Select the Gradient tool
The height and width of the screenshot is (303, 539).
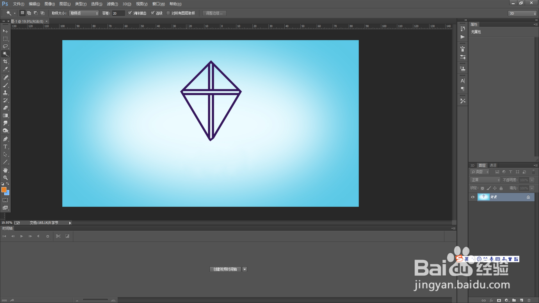pos(5,116)
